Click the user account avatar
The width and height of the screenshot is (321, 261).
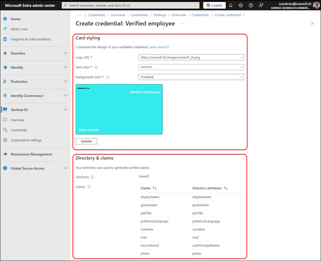[x=316, y=5]
